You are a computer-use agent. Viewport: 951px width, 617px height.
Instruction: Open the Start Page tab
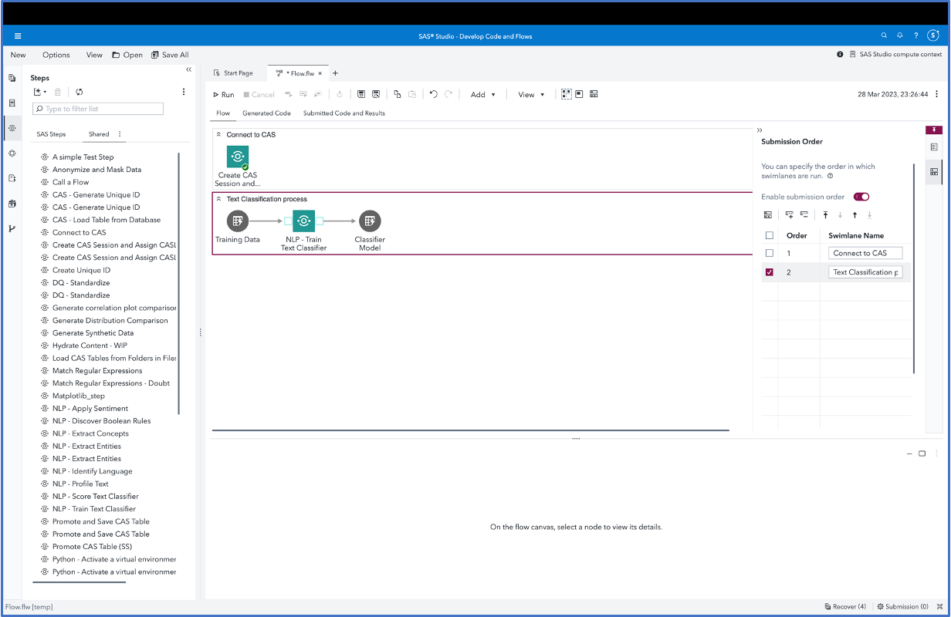(236, 72)
